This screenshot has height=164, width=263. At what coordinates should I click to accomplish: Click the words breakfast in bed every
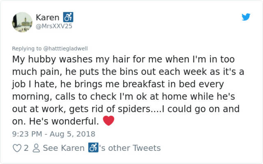(173, 84)
